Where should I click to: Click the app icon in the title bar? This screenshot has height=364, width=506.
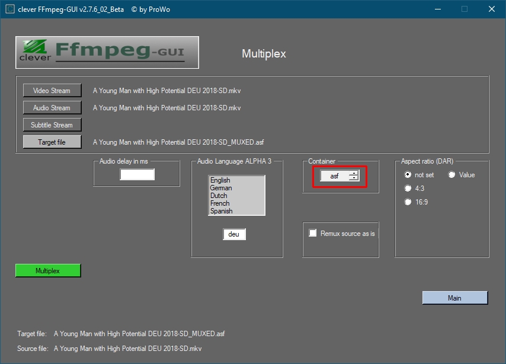[x=10, y=9]
